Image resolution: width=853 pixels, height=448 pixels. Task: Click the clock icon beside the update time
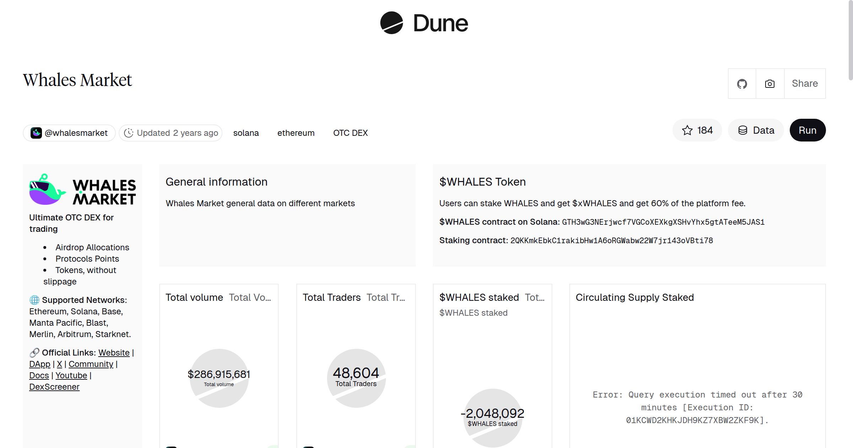click(x=129, y=133)
